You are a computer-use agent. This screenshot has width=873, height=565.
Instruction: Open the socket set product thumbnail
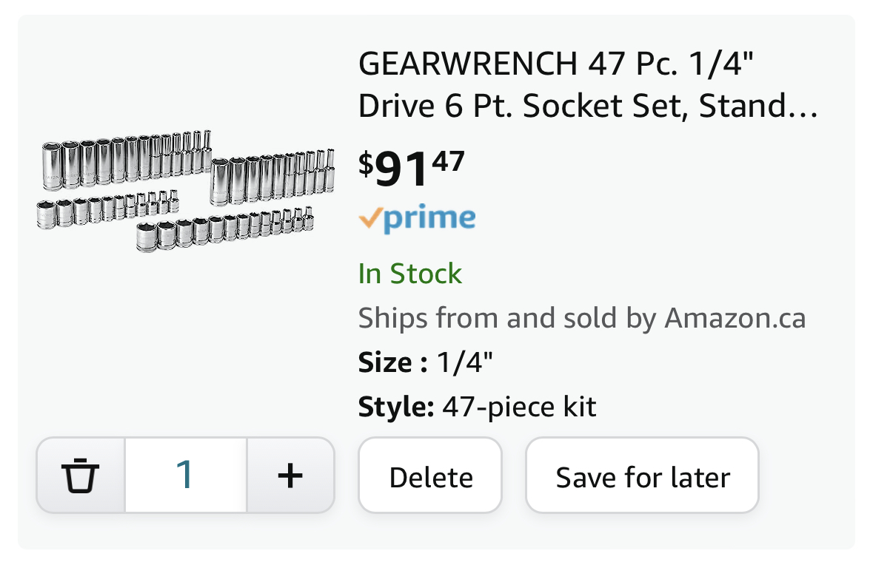coord(185,191)
